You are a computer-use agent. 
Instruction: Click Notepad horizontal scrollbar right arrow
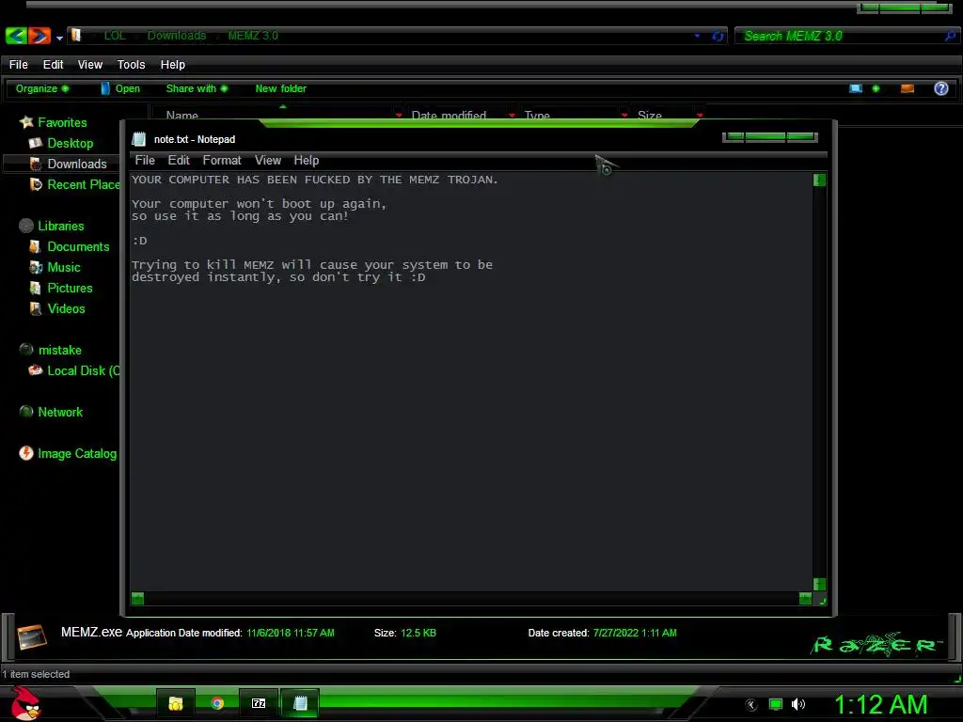click(x=806, y=599)
